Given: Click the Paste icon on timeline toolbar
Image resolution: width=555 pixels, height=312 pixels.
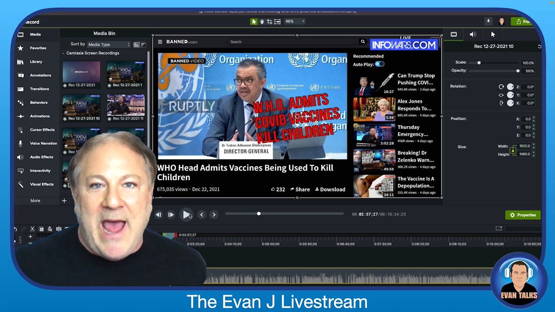Looking at the screenshot, I should (x=50, y=229).
